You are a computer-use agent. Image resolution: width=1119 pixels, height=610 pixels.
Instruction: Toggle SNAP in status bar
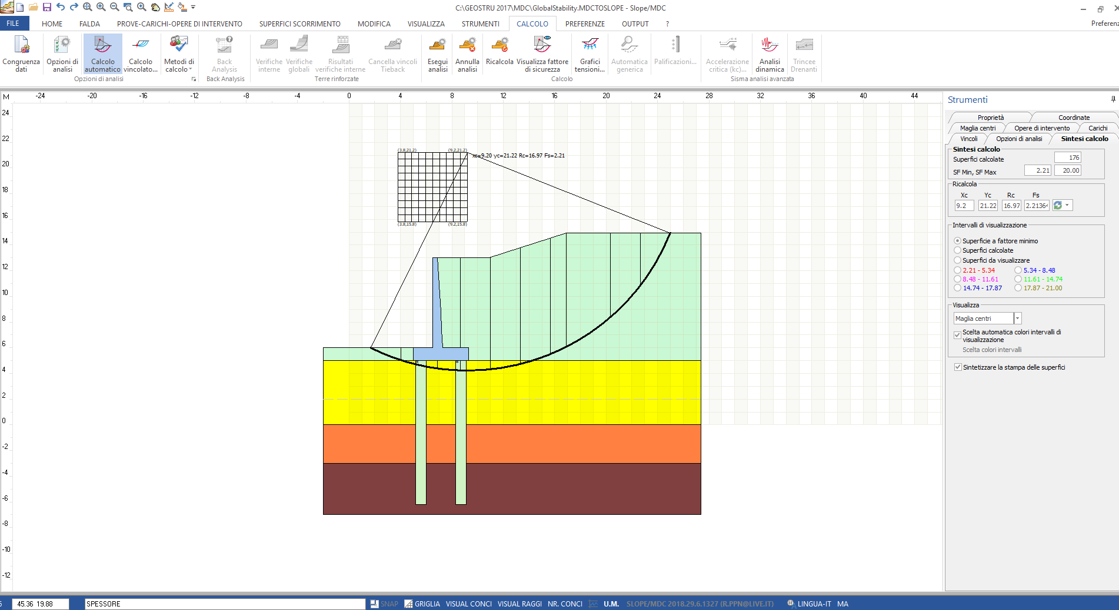[x=384, y=604]
